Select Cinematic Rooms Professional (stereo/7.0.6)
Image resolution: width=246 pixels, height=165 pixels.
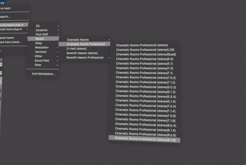[x=145, y=115]
